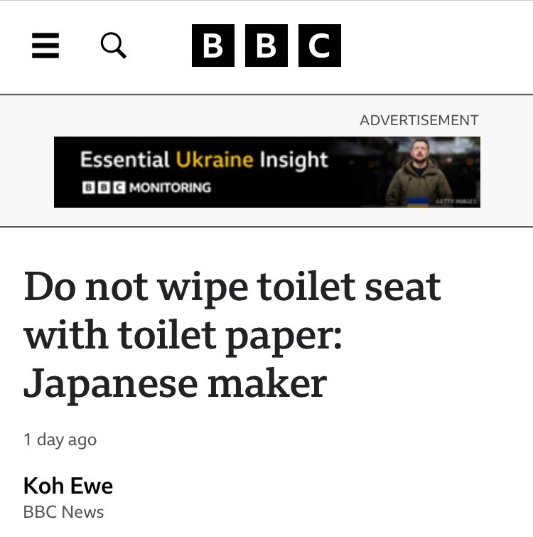Image resolution: width=533 pixels, height=537 pixels.
Task: Open search with the magnifier icon
Action: click(114, 46)
